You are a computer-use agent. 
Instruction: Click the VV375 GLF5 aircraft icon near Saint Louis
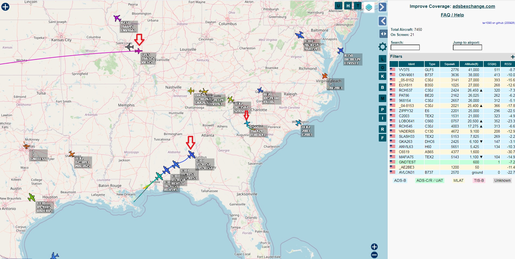pos(138,51)
